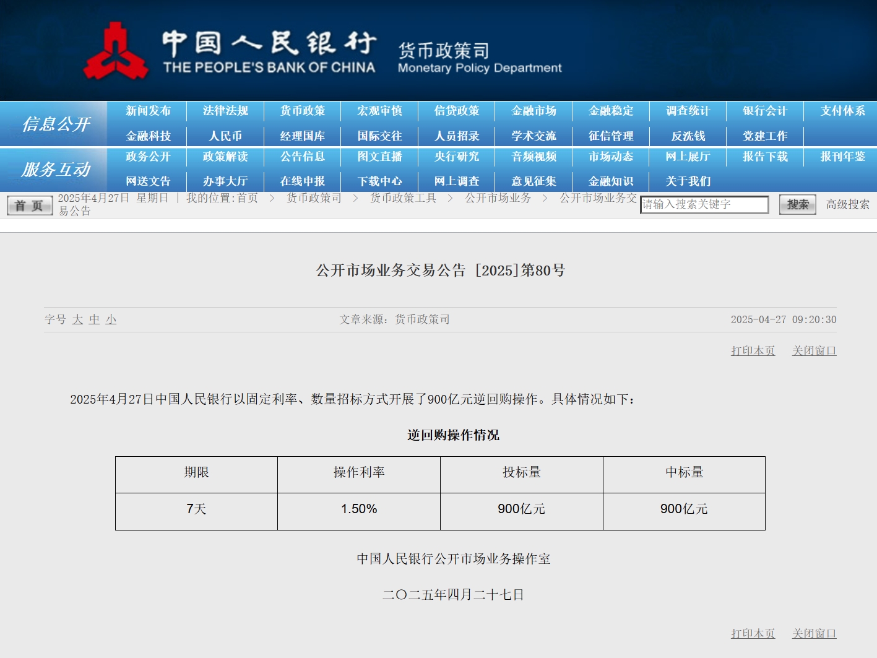Select 宏观审慎 in the navigation bar
The height and width of the screenshot is (658, 877).
[x=379, y=111]
